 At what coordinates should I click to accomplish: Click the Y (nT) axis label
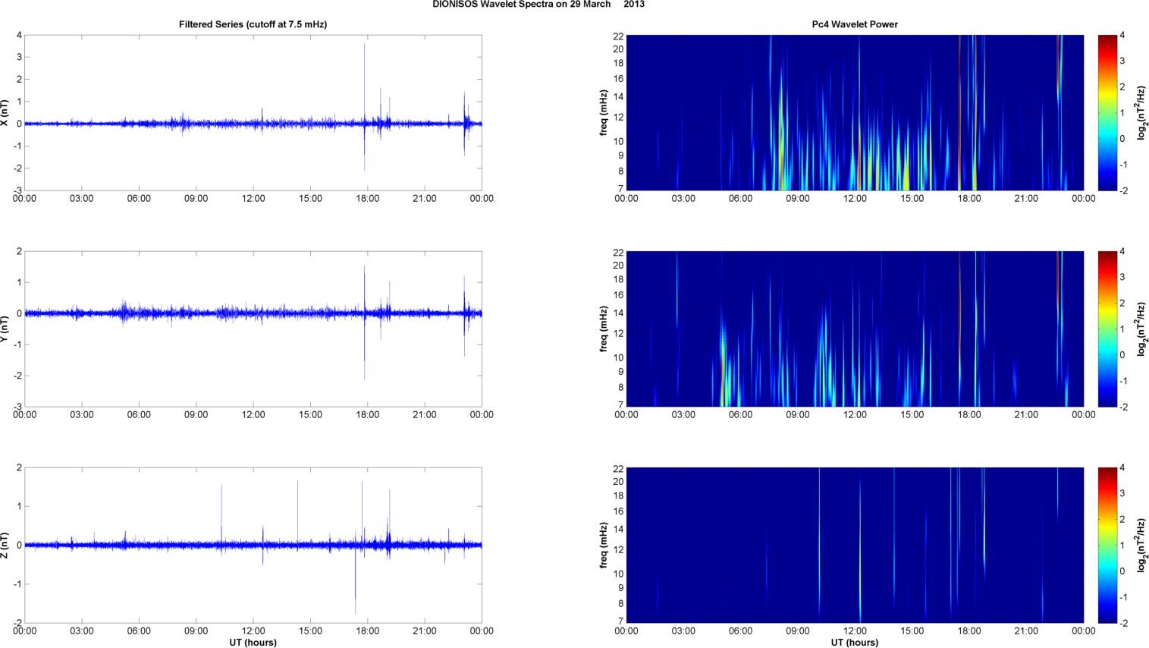pos(5,329)
